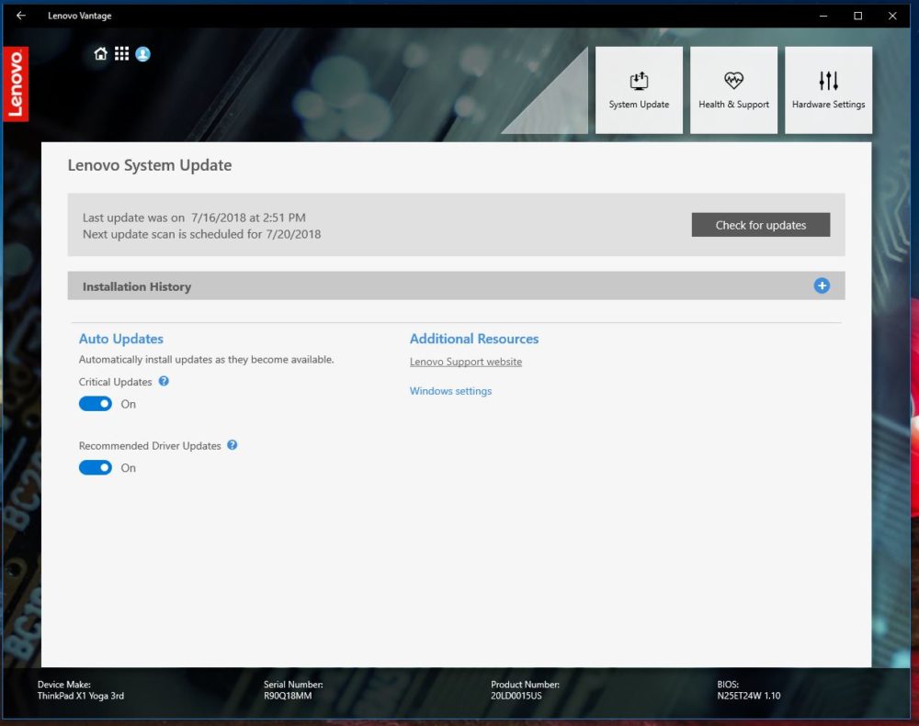Open the Hardware Settings tile

[828, 90]
